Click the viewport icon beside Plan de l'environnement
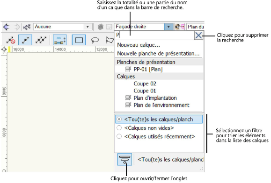This screenshot has width=271, height=183. tap(128, 105)
